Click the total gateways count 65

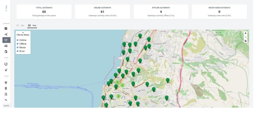click(44, 12)
